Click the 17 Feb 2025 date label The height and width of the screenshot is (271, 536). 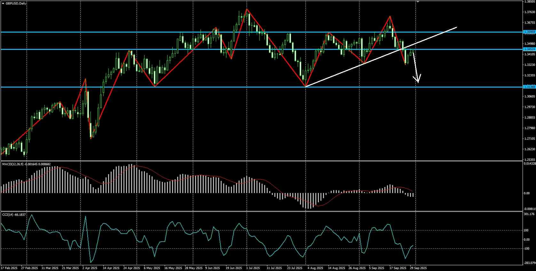click(9, 268)
